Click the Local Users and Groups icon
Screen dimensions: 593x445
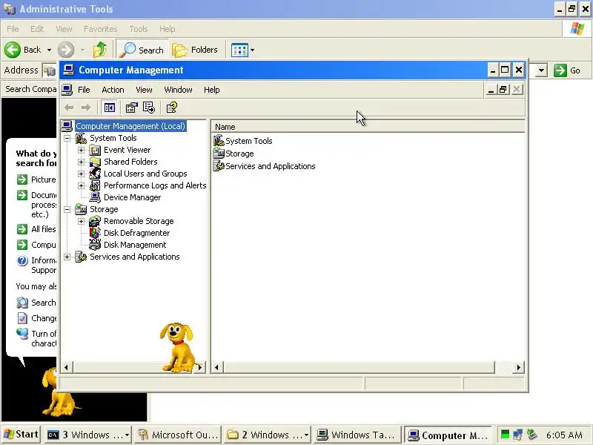[x=95, y=174]
